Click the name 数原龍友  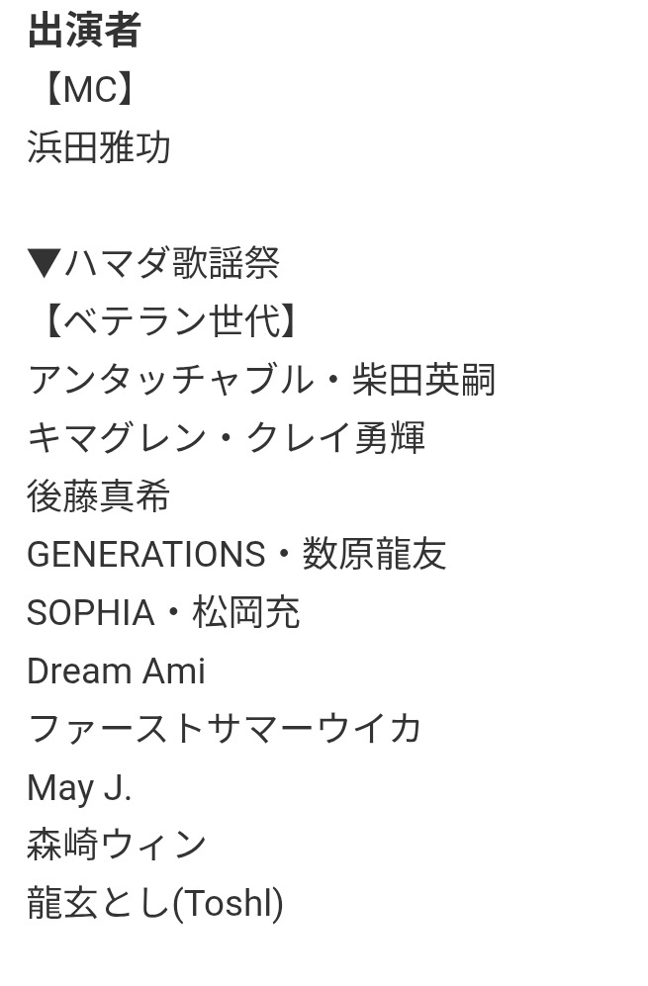(375, 554)
